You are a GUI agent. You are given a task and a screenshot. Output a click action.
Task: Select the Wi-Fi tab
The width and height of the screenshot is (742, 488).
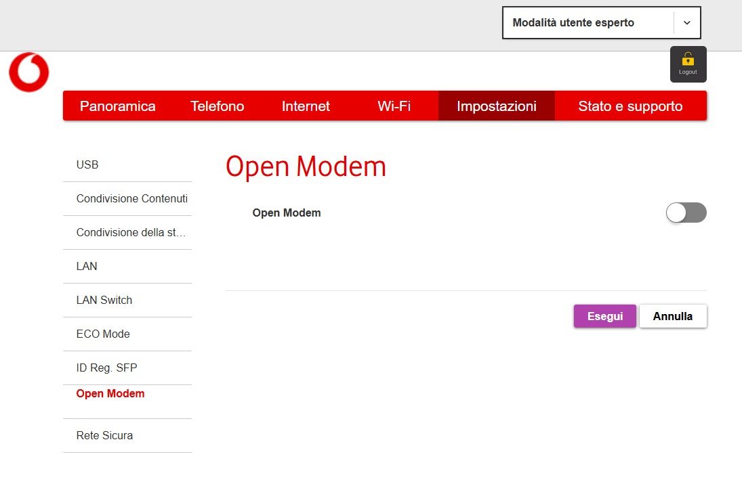(394, 106)
